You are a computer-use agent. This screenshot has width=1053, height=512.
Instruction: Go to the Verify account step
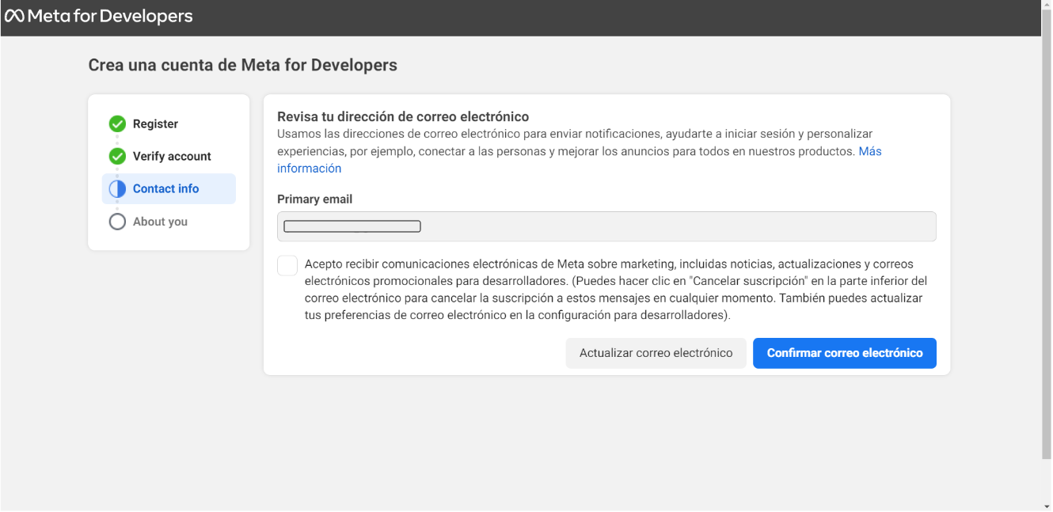click(172, 157)
